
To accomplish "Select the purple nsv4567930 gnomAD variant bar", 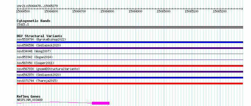I will click(x=130, y=72).
